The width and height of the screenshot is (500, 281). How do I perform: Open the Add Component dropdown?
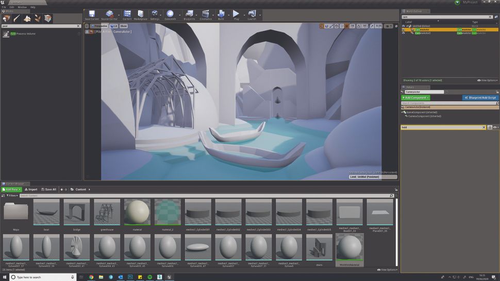[x=415, y=97]
